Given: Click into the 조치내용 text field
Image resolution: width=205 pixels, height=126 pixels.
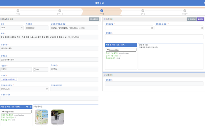Looking at the screenshot, I should 154,37.
